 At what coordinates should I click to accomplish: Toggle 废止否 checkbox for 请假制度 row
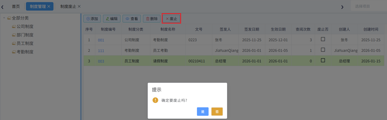point(323,60)
